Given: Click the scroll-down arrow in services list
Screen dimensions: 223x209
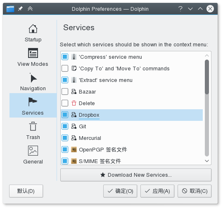Looking at the screenshot, I should 207,161.
